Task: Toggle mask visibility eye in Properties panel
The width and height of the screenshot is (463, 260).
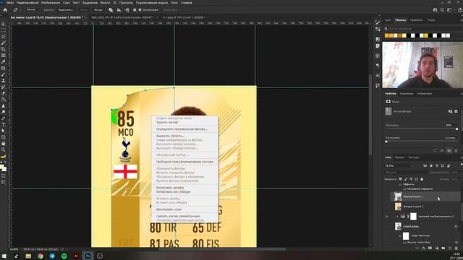Action: 449,150
